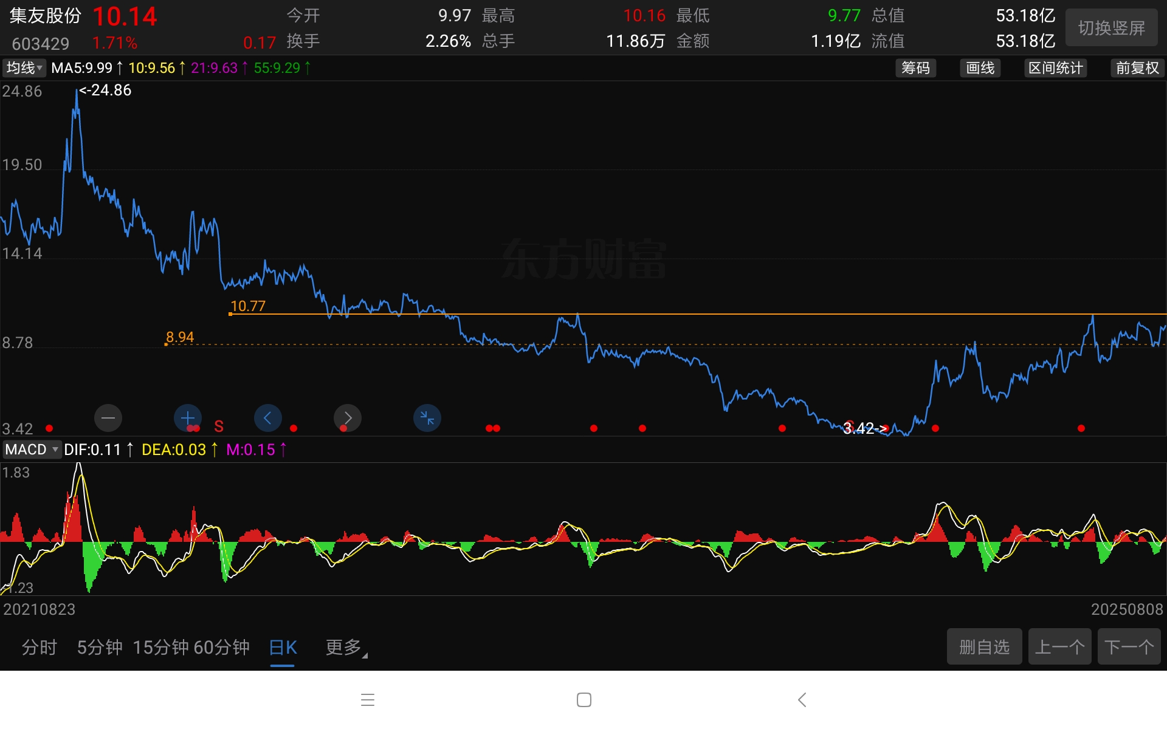Open MACD indicator dropdown
Screen dimensions: 1167x729
(x=32, y=450)
